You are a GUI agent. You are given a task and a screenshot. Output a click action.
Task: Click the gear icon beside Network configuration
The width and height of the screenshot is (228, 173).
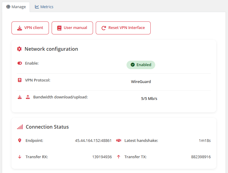pyautogui.click(x=19, y=49)
